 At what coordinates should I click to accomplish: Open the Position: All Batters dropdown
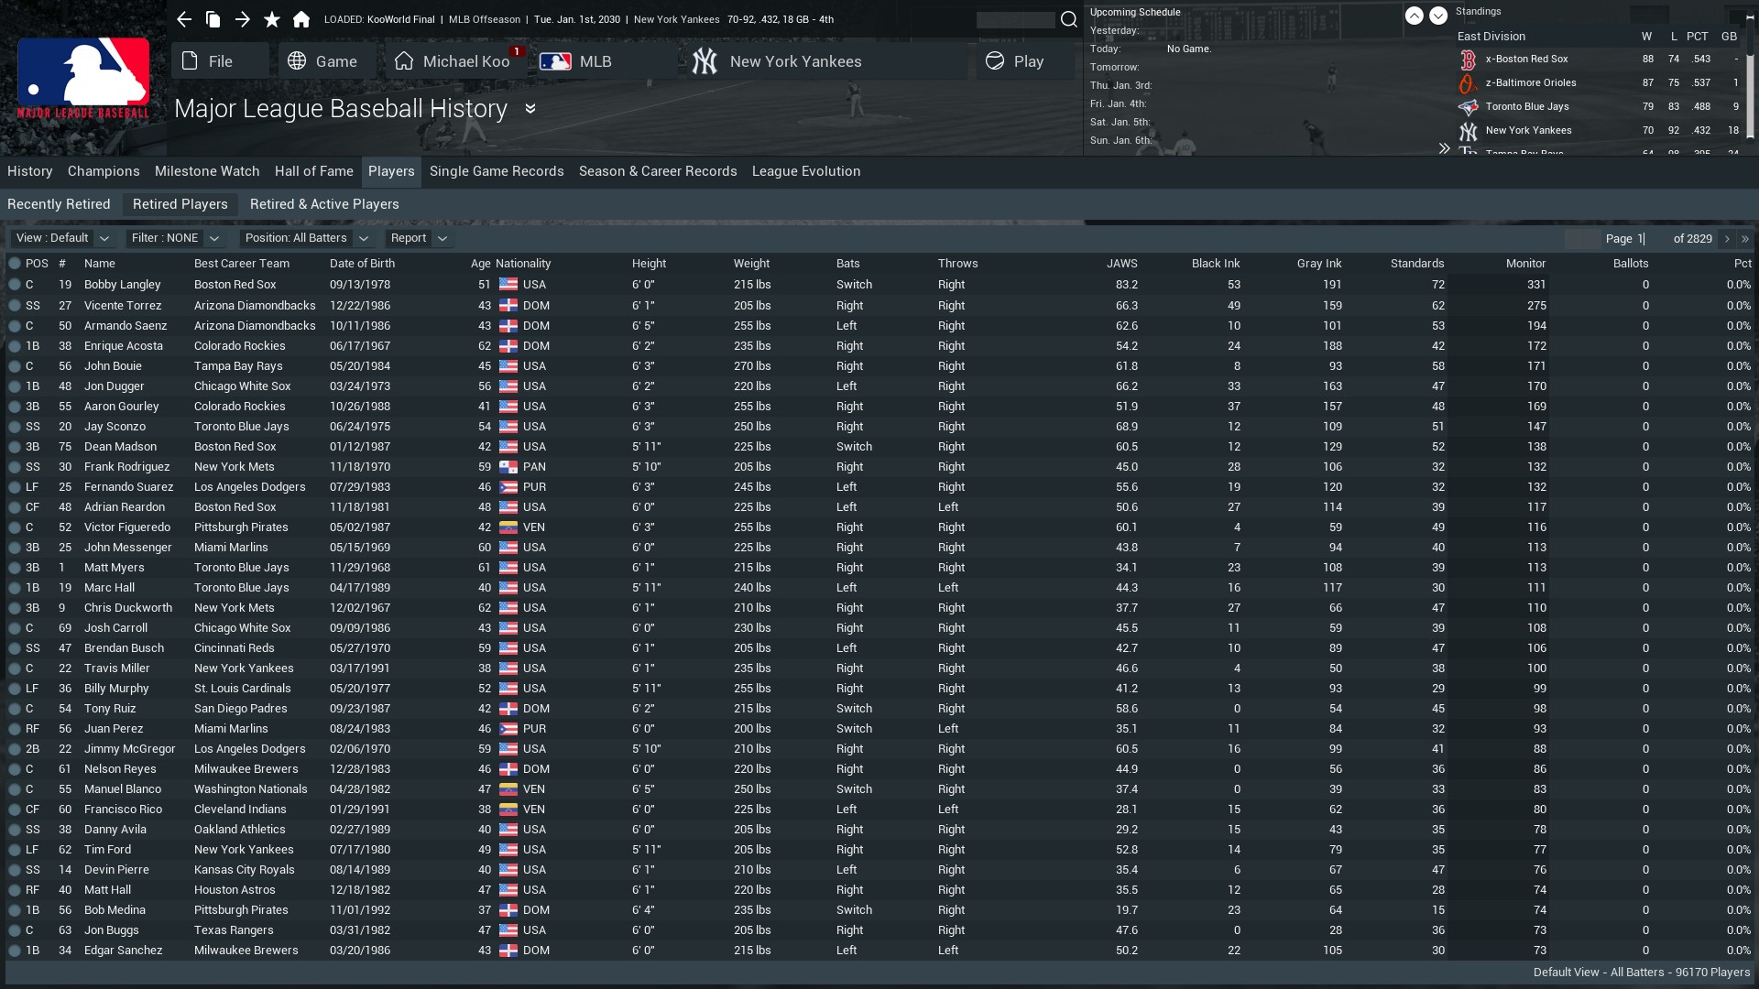[306, 238]
